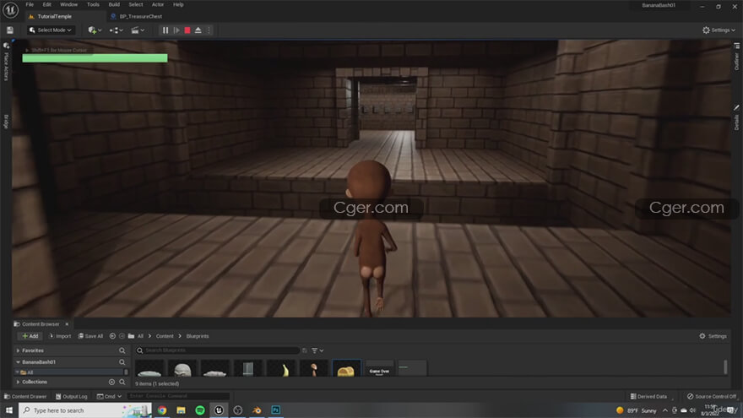This screenshot has height=418, width=743.
Task: Click the green Add button
Action: click(x=30, y=336)
